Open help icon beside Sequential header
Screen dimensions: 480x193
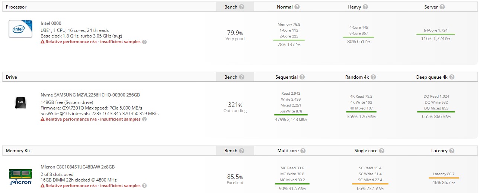302,77
